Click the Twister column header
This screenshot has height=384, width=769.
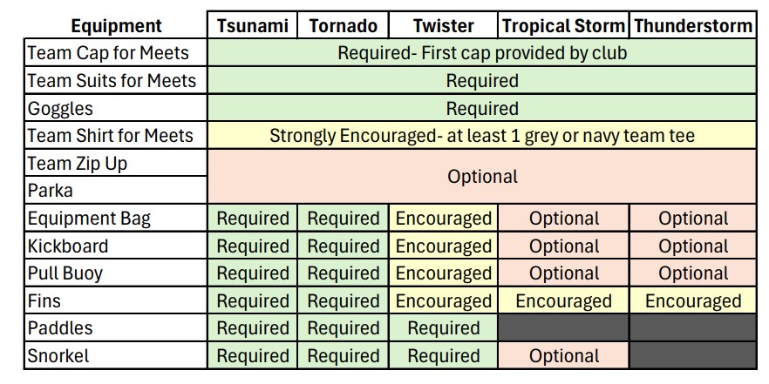click(x=443, y=26)
